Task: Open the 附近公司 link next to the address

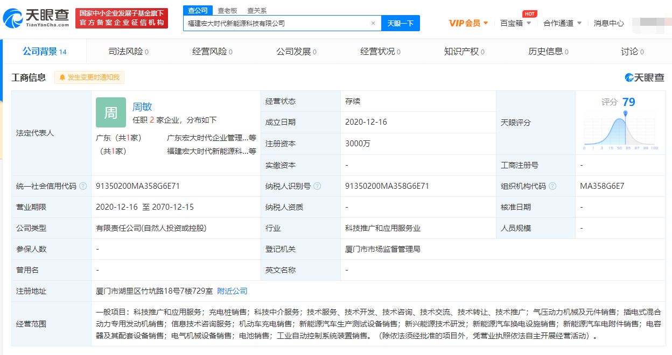Action: tap(232, 291)
